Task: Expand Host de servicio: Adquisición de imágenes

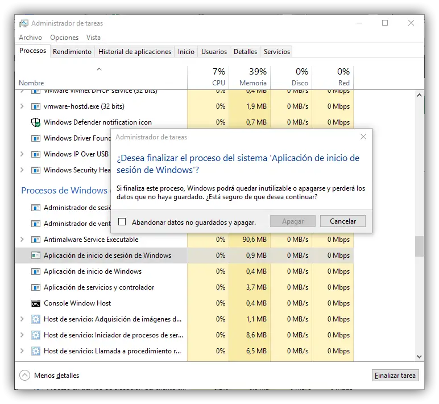Action: pyautogui.click(x=22, y=319)
